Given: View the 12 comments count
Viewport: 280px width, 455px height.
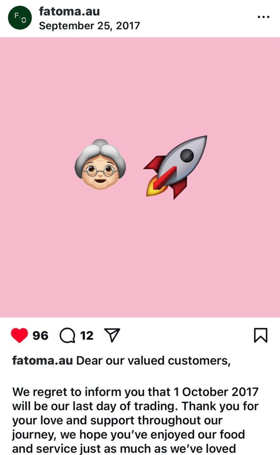Looking at the screenshot, I should pyautogui.click(x=87, y=335).
